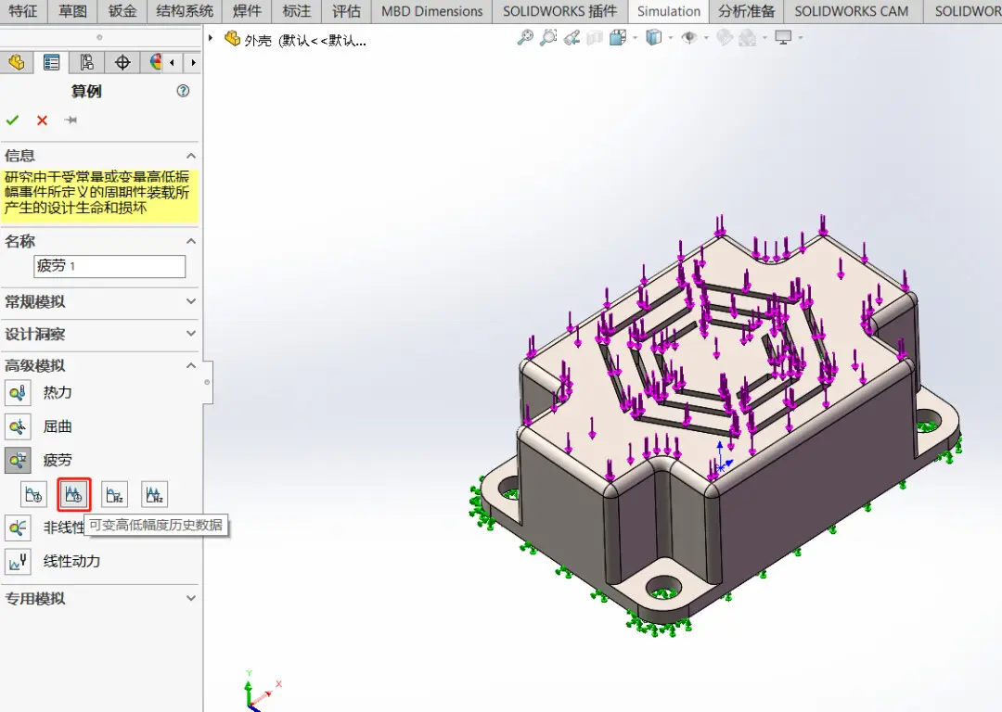Open View Orientation cube icon
Image resolution: width=1002 pixels, height=712 pixels.
click(618, 38)
